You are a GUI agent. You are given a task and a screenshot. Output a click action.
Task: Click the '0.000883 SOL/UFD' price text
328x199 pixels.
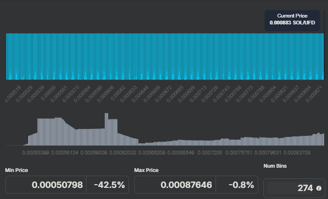pos(292,23)
